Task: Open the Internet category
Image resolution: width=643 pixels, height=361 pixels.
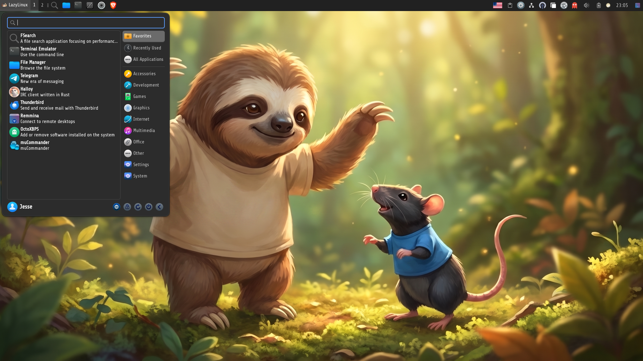Action: tap(143, 119)
